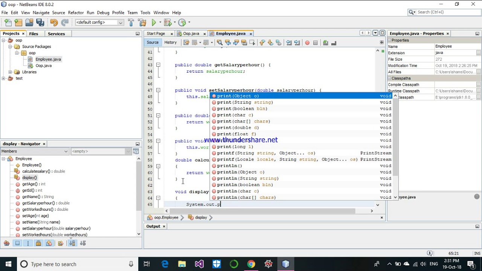Select println(String string) in completion list

(x=301, y=178)
